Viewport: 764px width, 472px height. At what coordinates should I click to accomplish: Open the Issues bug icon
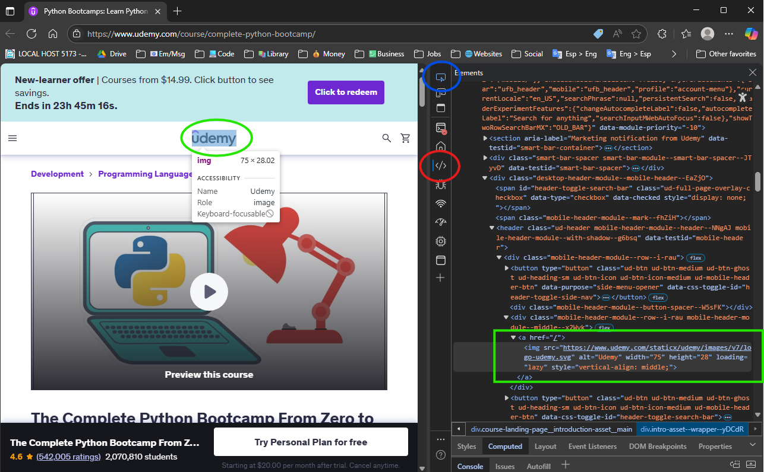[x=440, y=186]
